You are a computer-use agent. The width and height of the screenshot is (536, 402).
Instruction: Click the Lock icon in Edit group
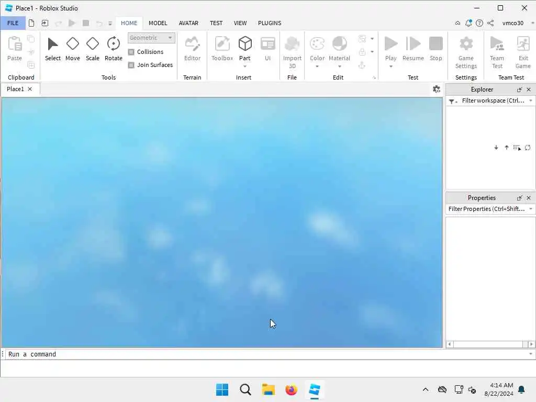pyautogui.click(x=362, y=52)
